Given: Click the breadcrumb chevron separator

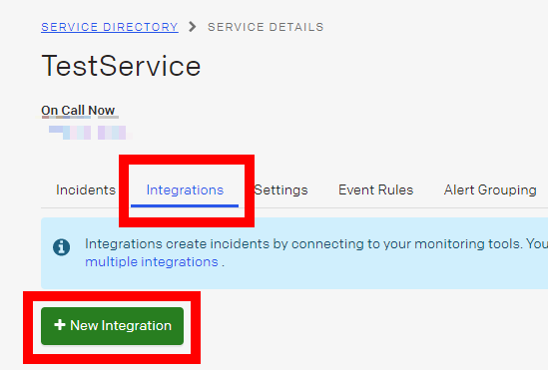Looking at the screenshot, I should 193,27.
